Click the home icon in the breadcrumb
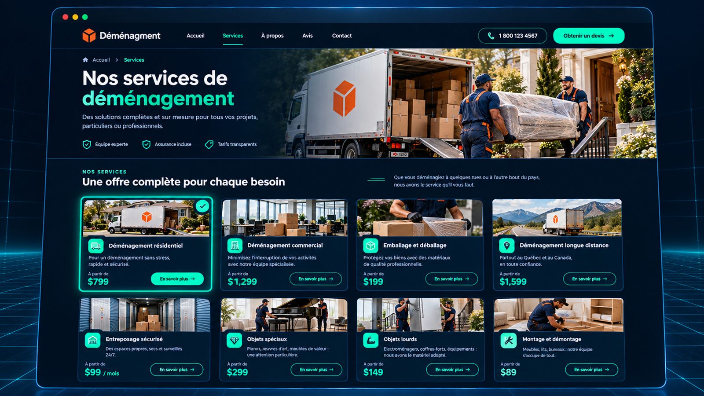 tap(85, 60)
